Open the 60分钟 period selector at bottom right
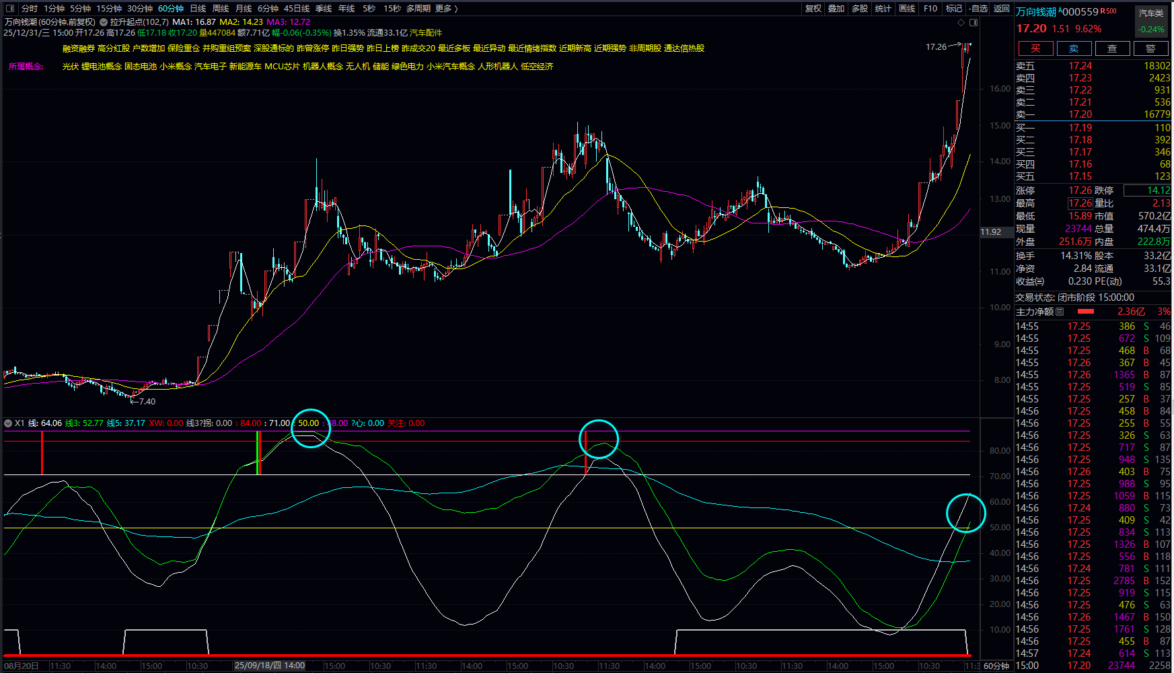This screenshot has height=673, width=1174. coord(996,666)
